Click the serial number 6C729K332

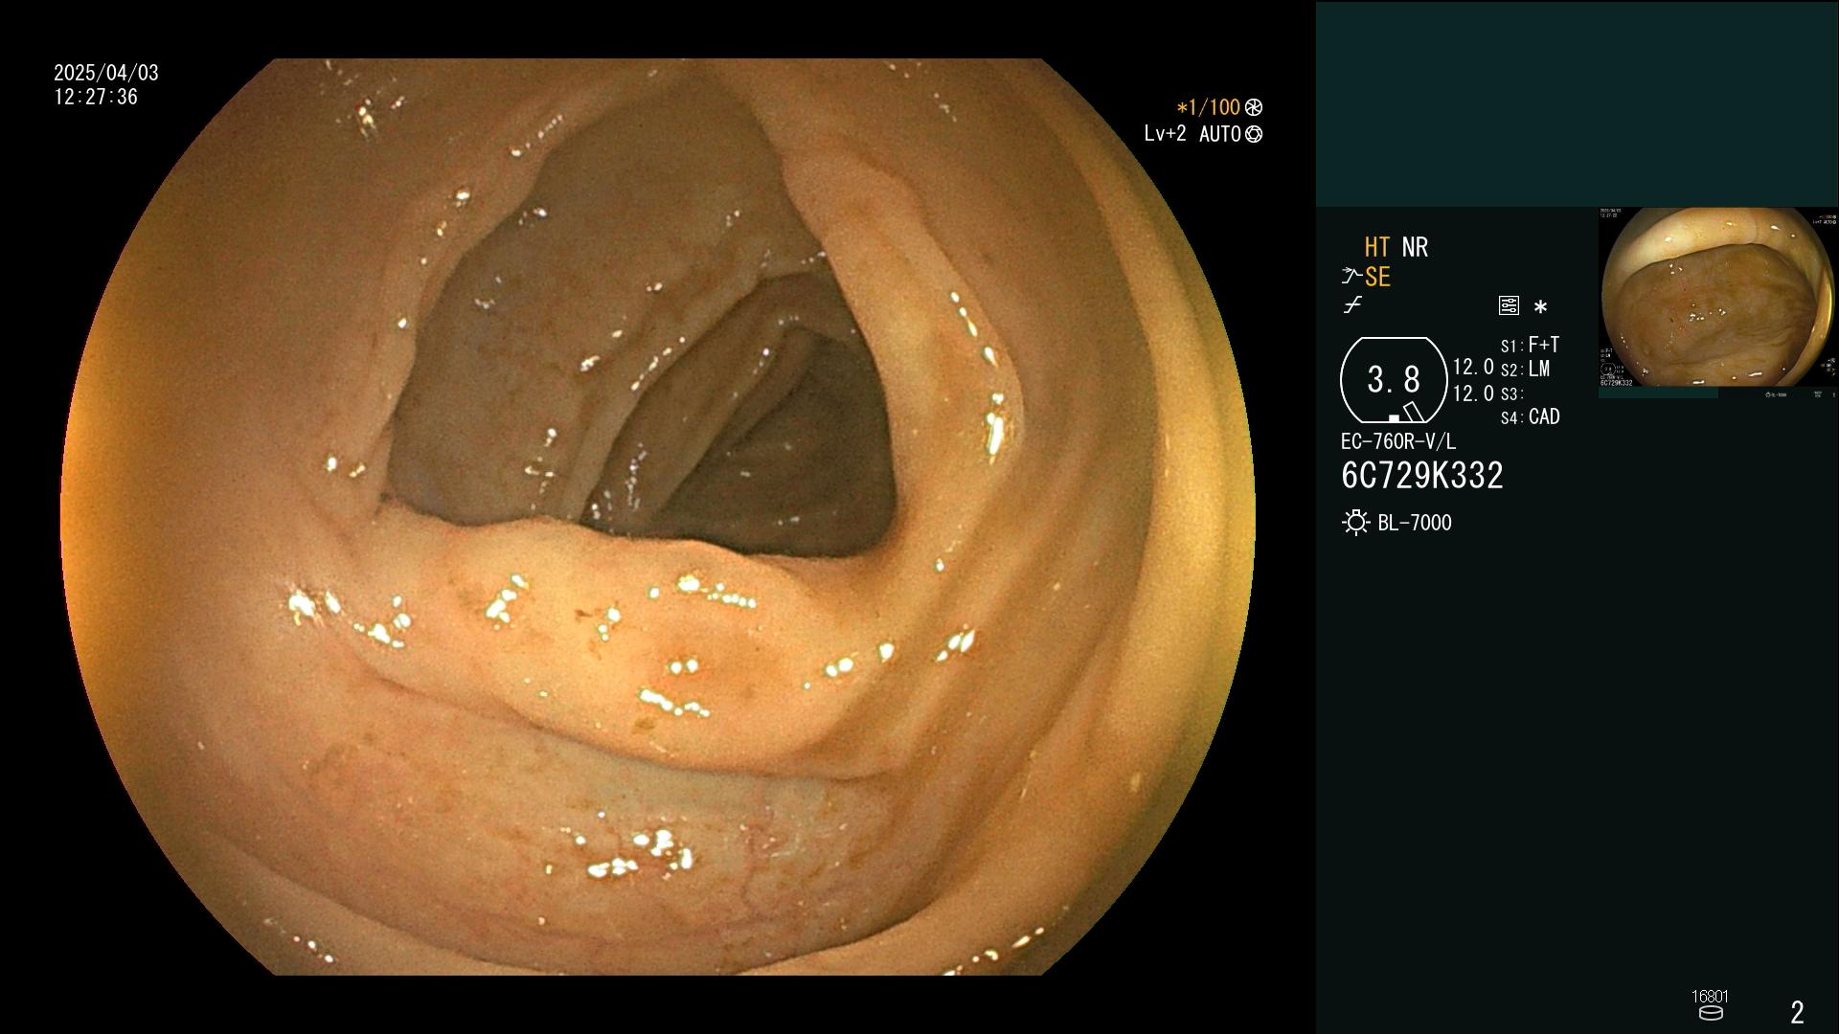[1422, 476]
